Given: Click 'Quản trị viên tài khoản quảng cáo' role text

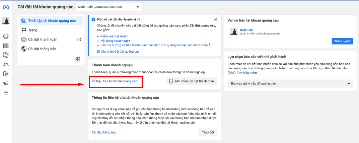Looking at the screenshot, I should point(260,33).
